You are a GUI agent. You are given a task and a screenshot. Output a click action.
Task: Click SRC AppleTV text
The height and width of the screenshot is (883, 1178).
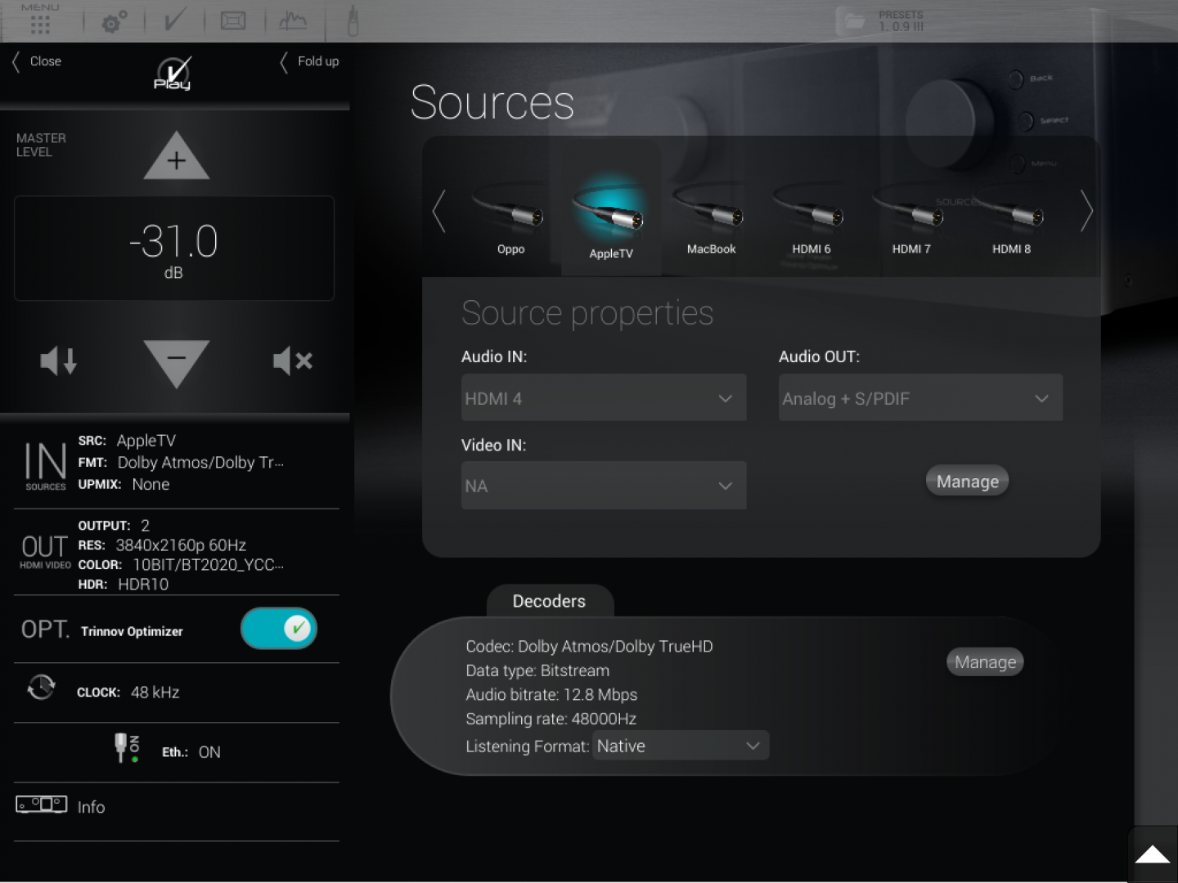coord(127,441)
